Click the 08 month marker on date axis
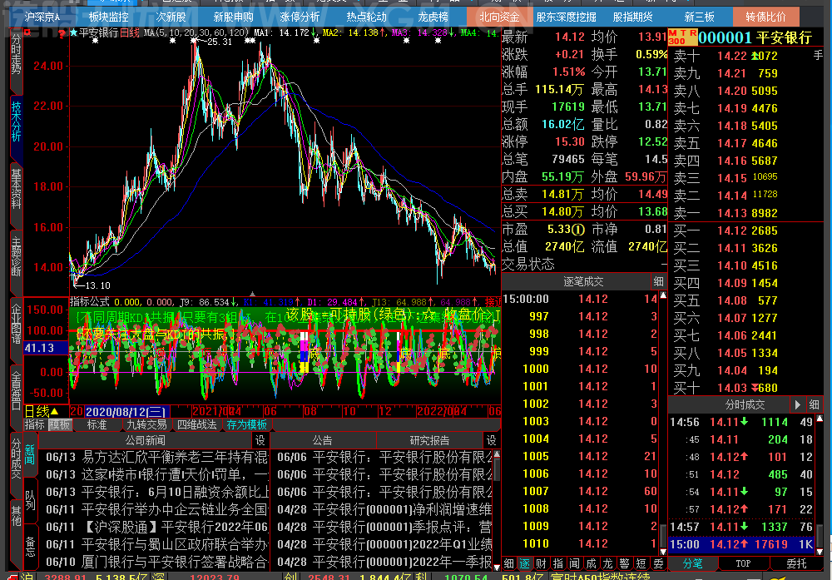The height and width of the screenshot is (580, 832). 310,411
